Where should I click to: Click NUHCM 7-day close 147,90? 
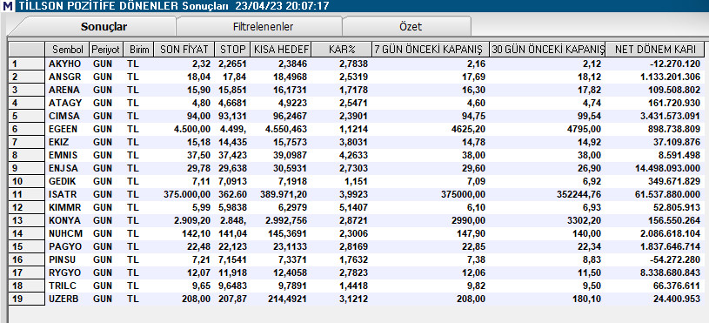[x=473, y=233]
